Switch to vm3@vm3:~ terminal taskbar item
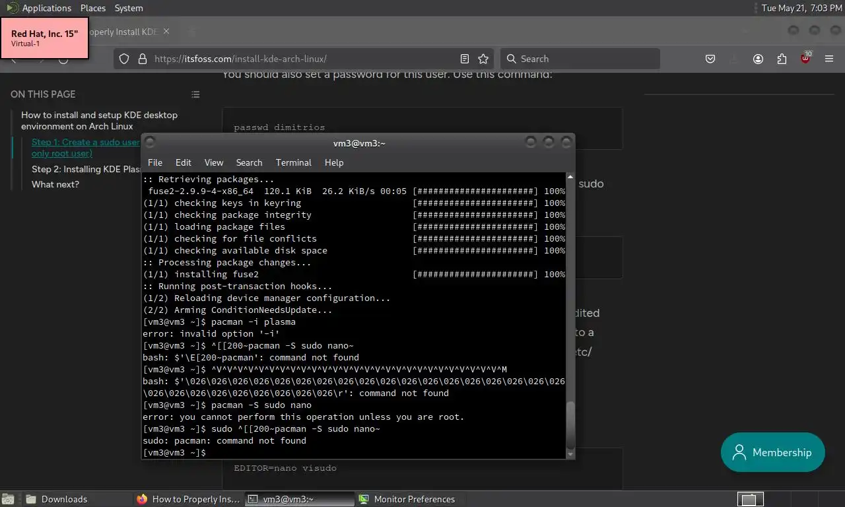This screenshot has height=507, width=845. (299, 499)
